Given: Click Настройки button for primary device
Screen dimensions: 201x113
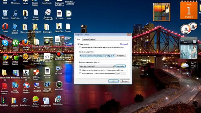Looking at the screenshot, I should (121, 56).
